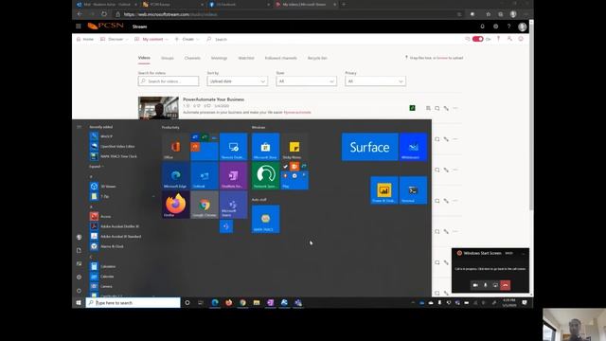Expand the My content menu in Stream
Viewport: 606px width, 341px height.
pos(151,39)
